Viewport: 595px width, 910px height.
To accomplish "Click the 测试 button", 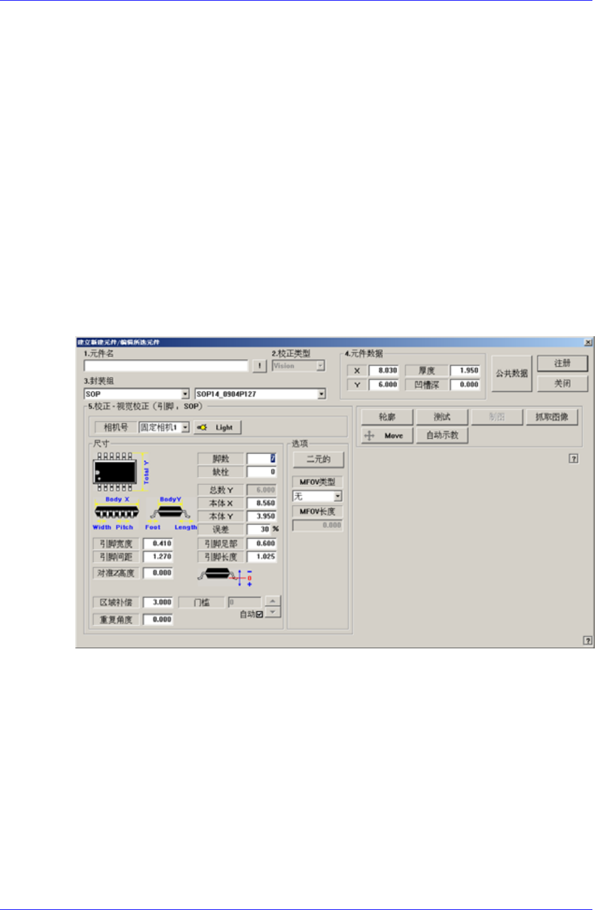I will pyautogui.click(x=442, y=417).
